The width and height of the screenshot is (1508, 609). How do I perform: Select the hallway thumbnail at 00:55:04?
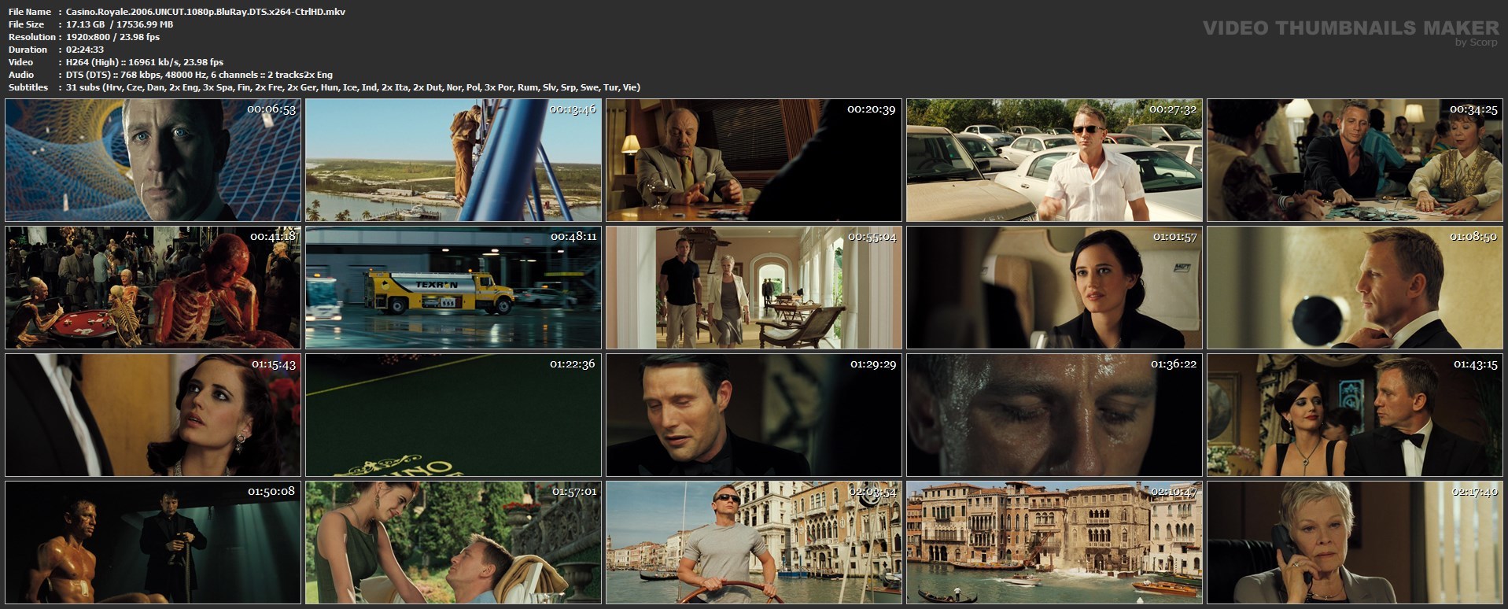754,288
